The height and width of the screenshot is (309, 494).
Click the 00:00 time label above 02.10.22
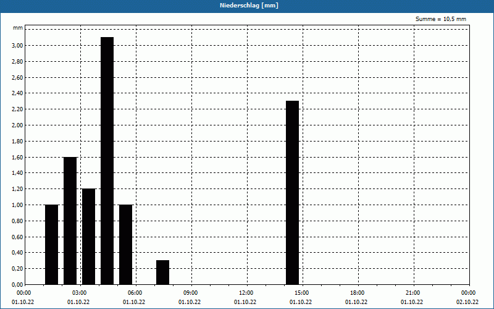coord(469,293)
